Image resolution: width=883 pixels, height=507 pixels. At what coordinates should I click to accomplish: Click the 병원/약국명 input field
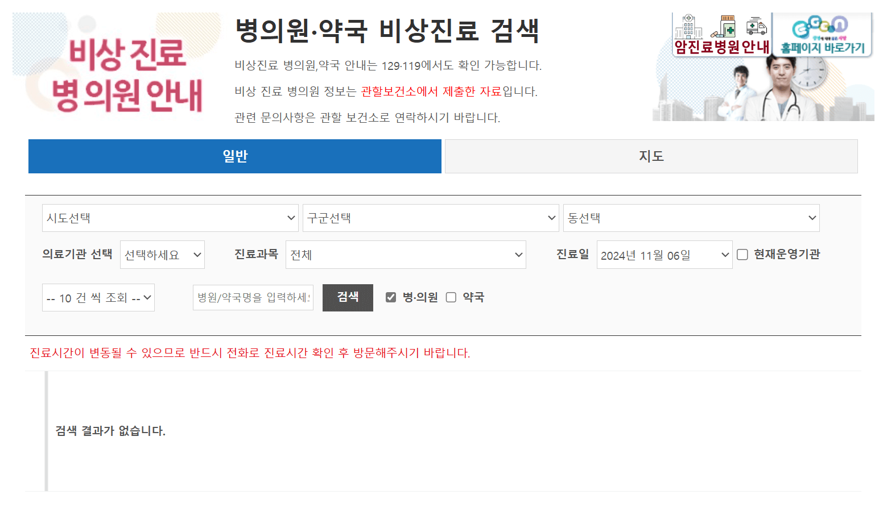pos(253,297)
